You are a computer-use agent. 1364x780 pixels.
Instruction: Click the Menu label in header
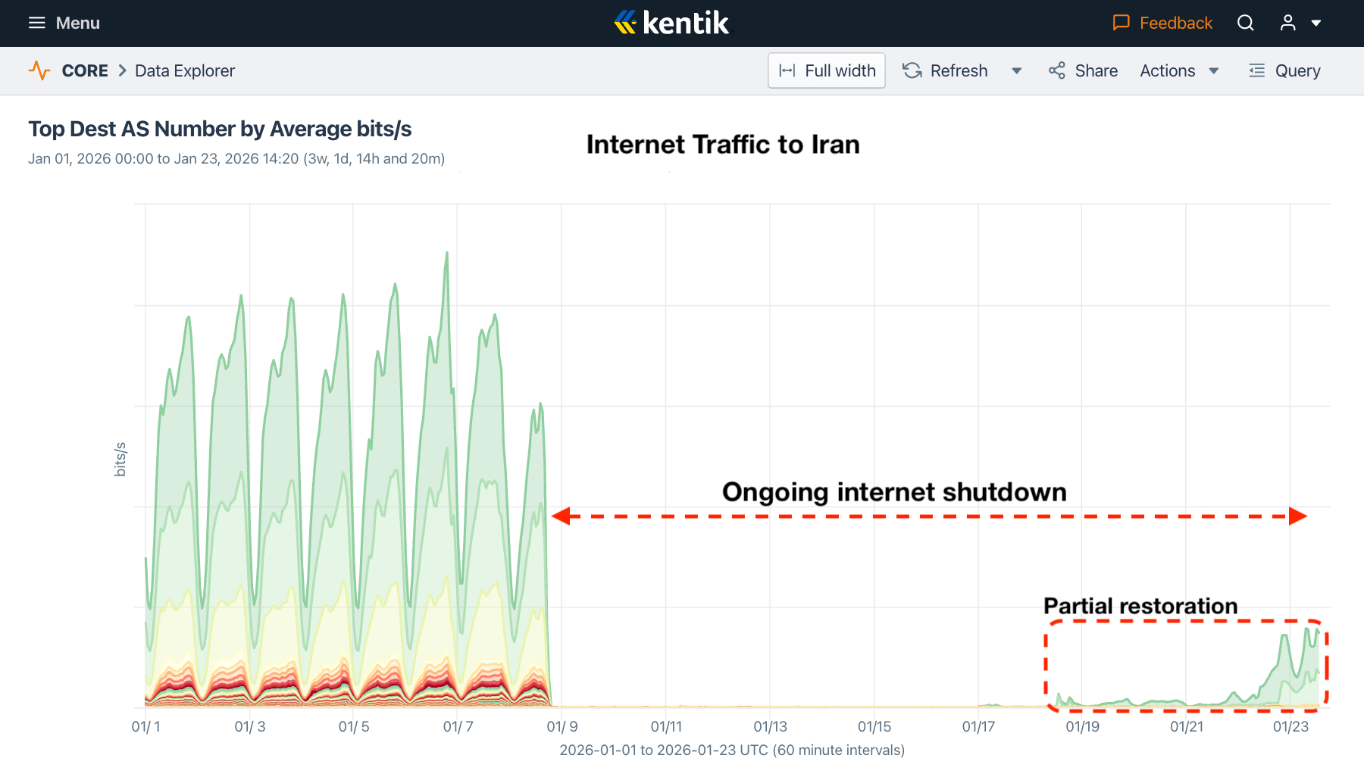pos(78,23)
